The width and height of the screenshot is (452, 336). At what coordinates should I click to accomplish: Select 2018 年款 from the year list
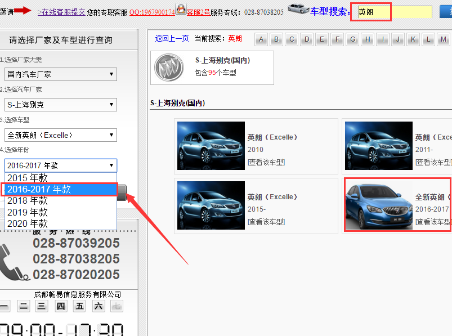[x=61, y=200]
